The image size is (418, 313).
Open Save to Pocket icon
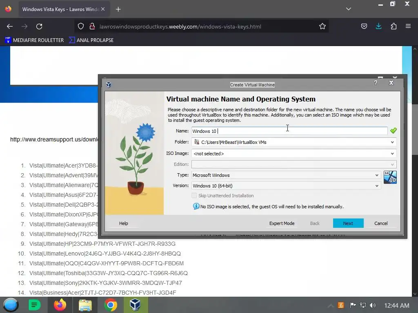coord(364,26)
